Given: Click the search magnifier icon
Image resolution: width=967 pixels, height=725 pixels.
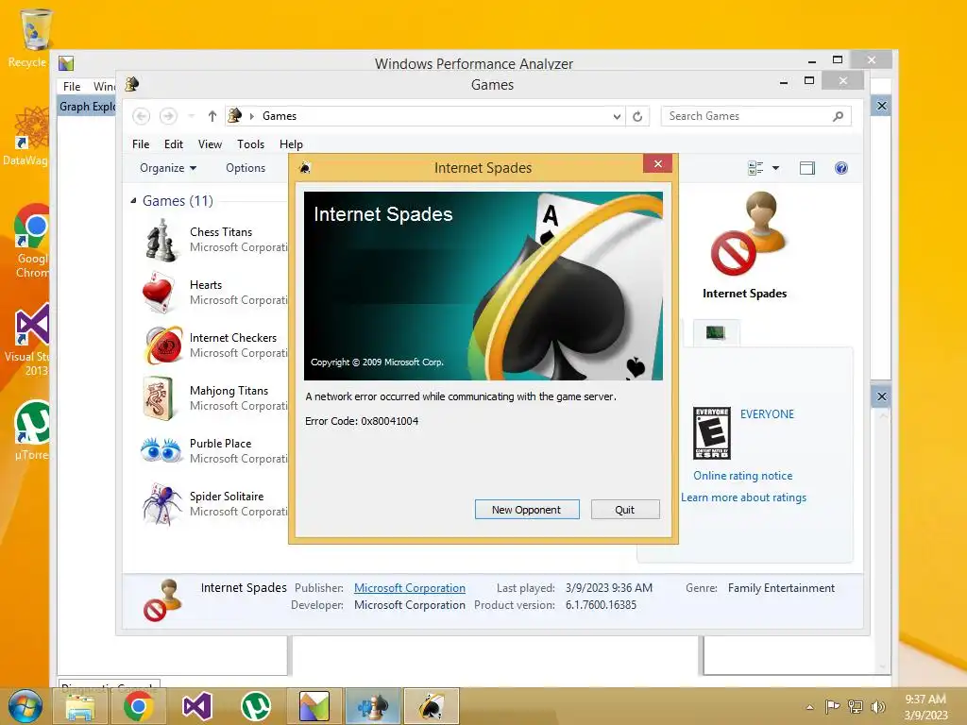Looking at the screenshot, I should pyautogui.click(x=838, y=116).
